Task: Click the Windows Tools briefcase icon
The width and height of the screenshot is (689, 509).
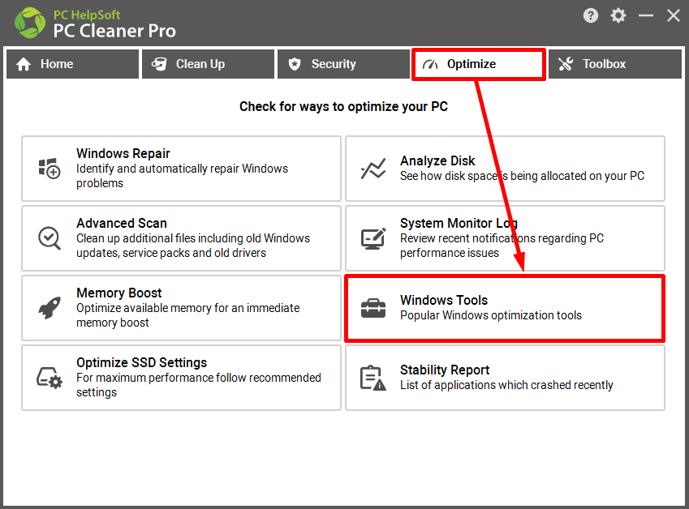Action: tap(373, 308)
